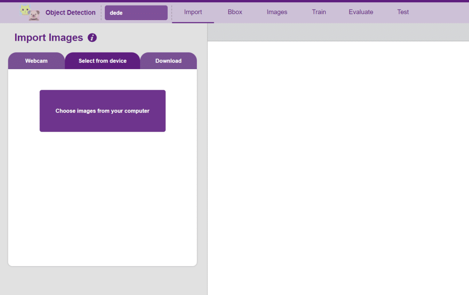This screenshot has width=469, height=295.
Task: Click the info icon beside Import Images
Action: point(92,38)
